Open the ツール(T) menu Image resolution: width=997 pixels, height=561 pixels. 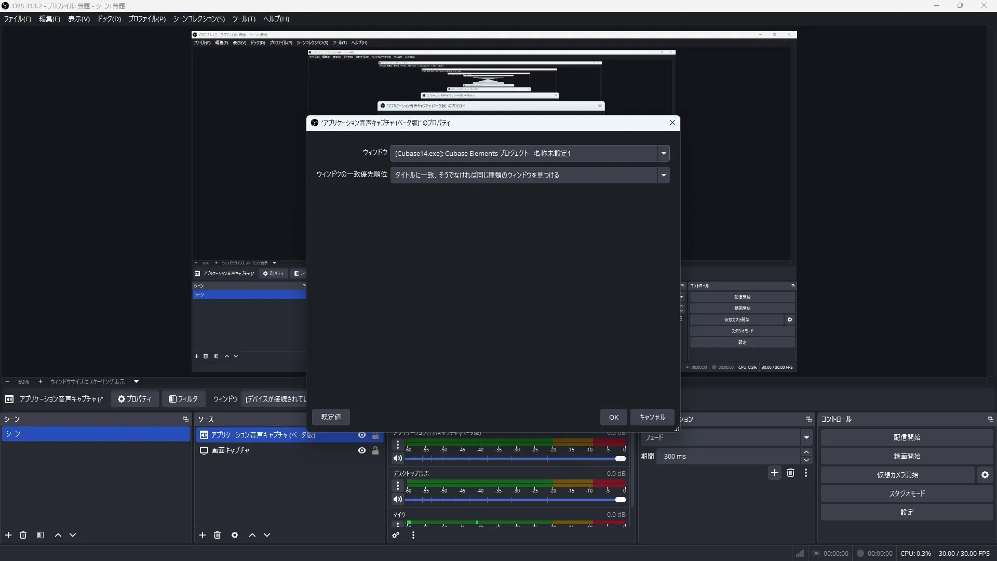[244, 19]
